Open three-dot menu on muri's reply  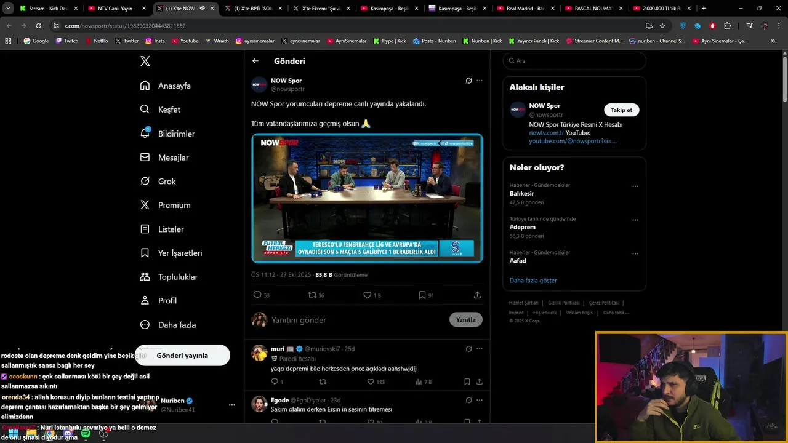point(480,349)
